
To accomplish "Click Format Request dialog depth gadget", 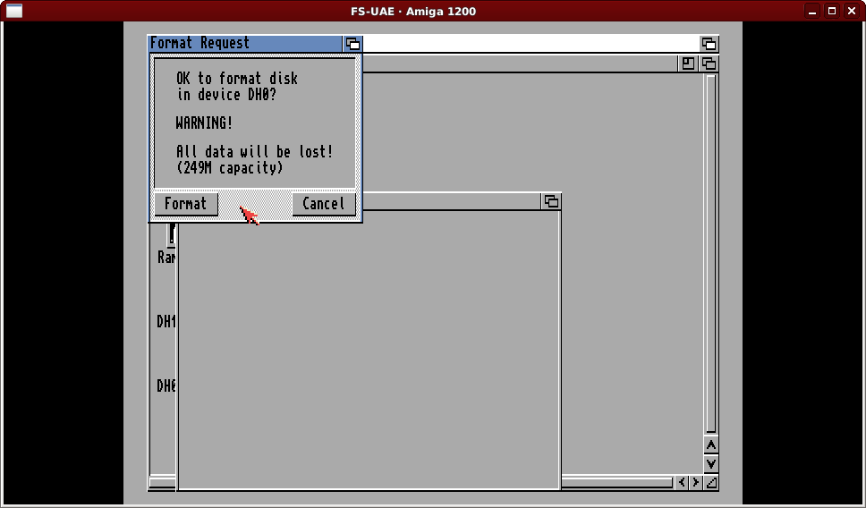I will point(352,44).
